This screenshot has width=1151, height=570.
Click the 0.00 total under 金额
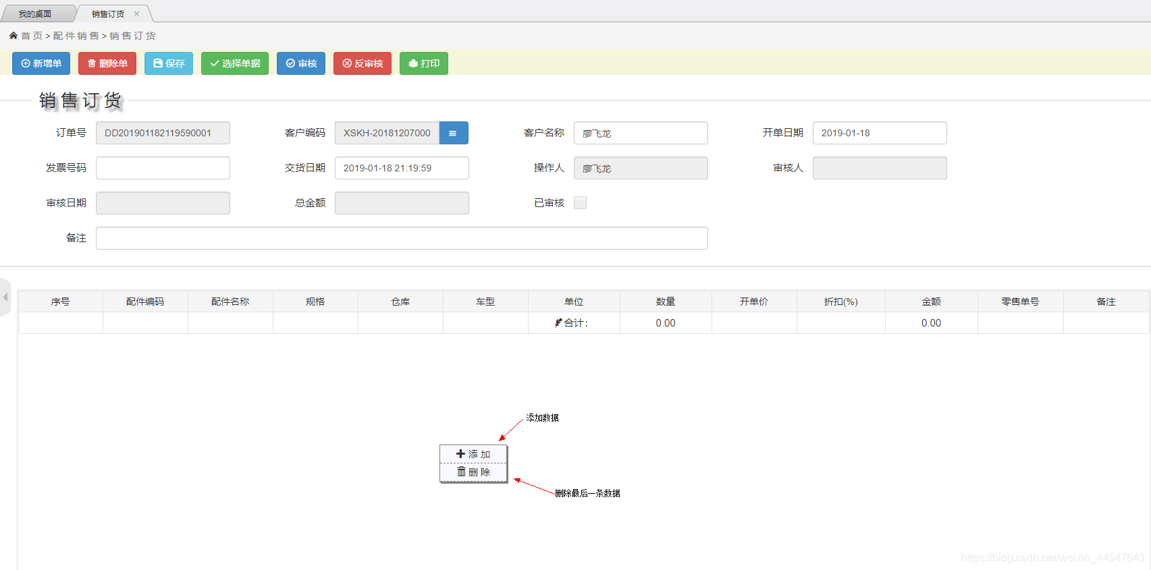coord(932,323)
